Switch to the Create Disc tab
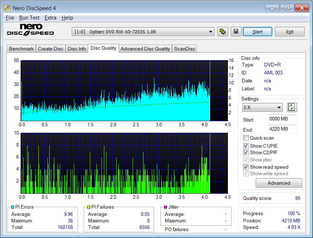The height and width of the screenshot is (238, 313). coord(50,49)
